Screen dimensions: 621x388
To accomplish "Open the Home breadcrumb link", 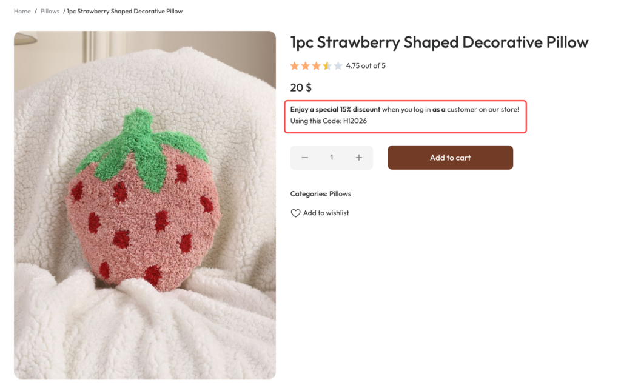I will point(22,11).
